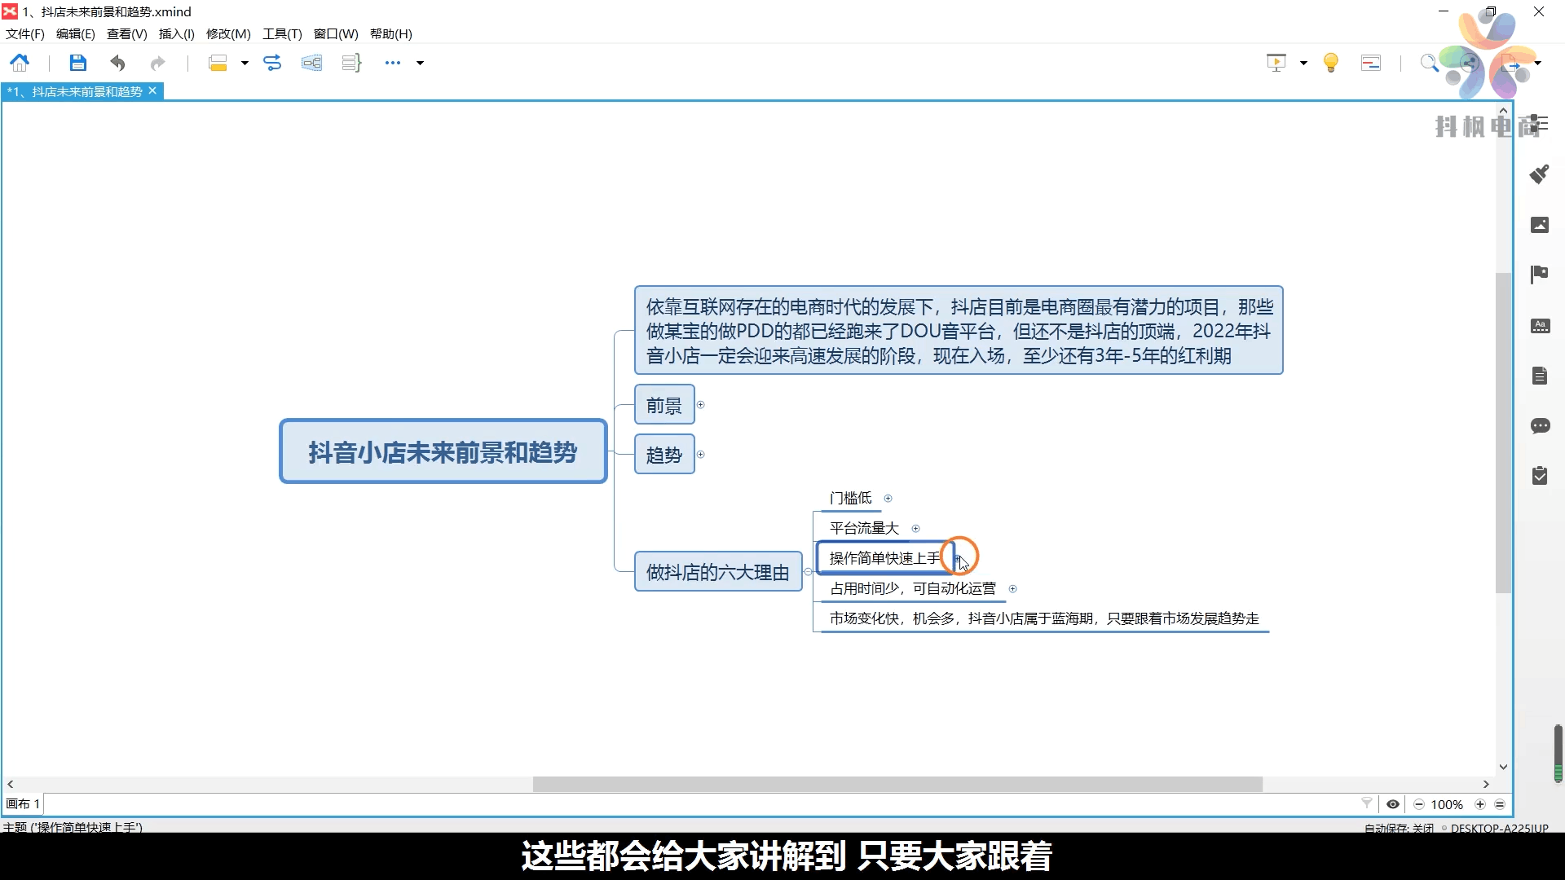The height and width of the screenshot is (880, 1565).
Task: Collapse the 做抖店的六大理由 branch
Action: 808,572
